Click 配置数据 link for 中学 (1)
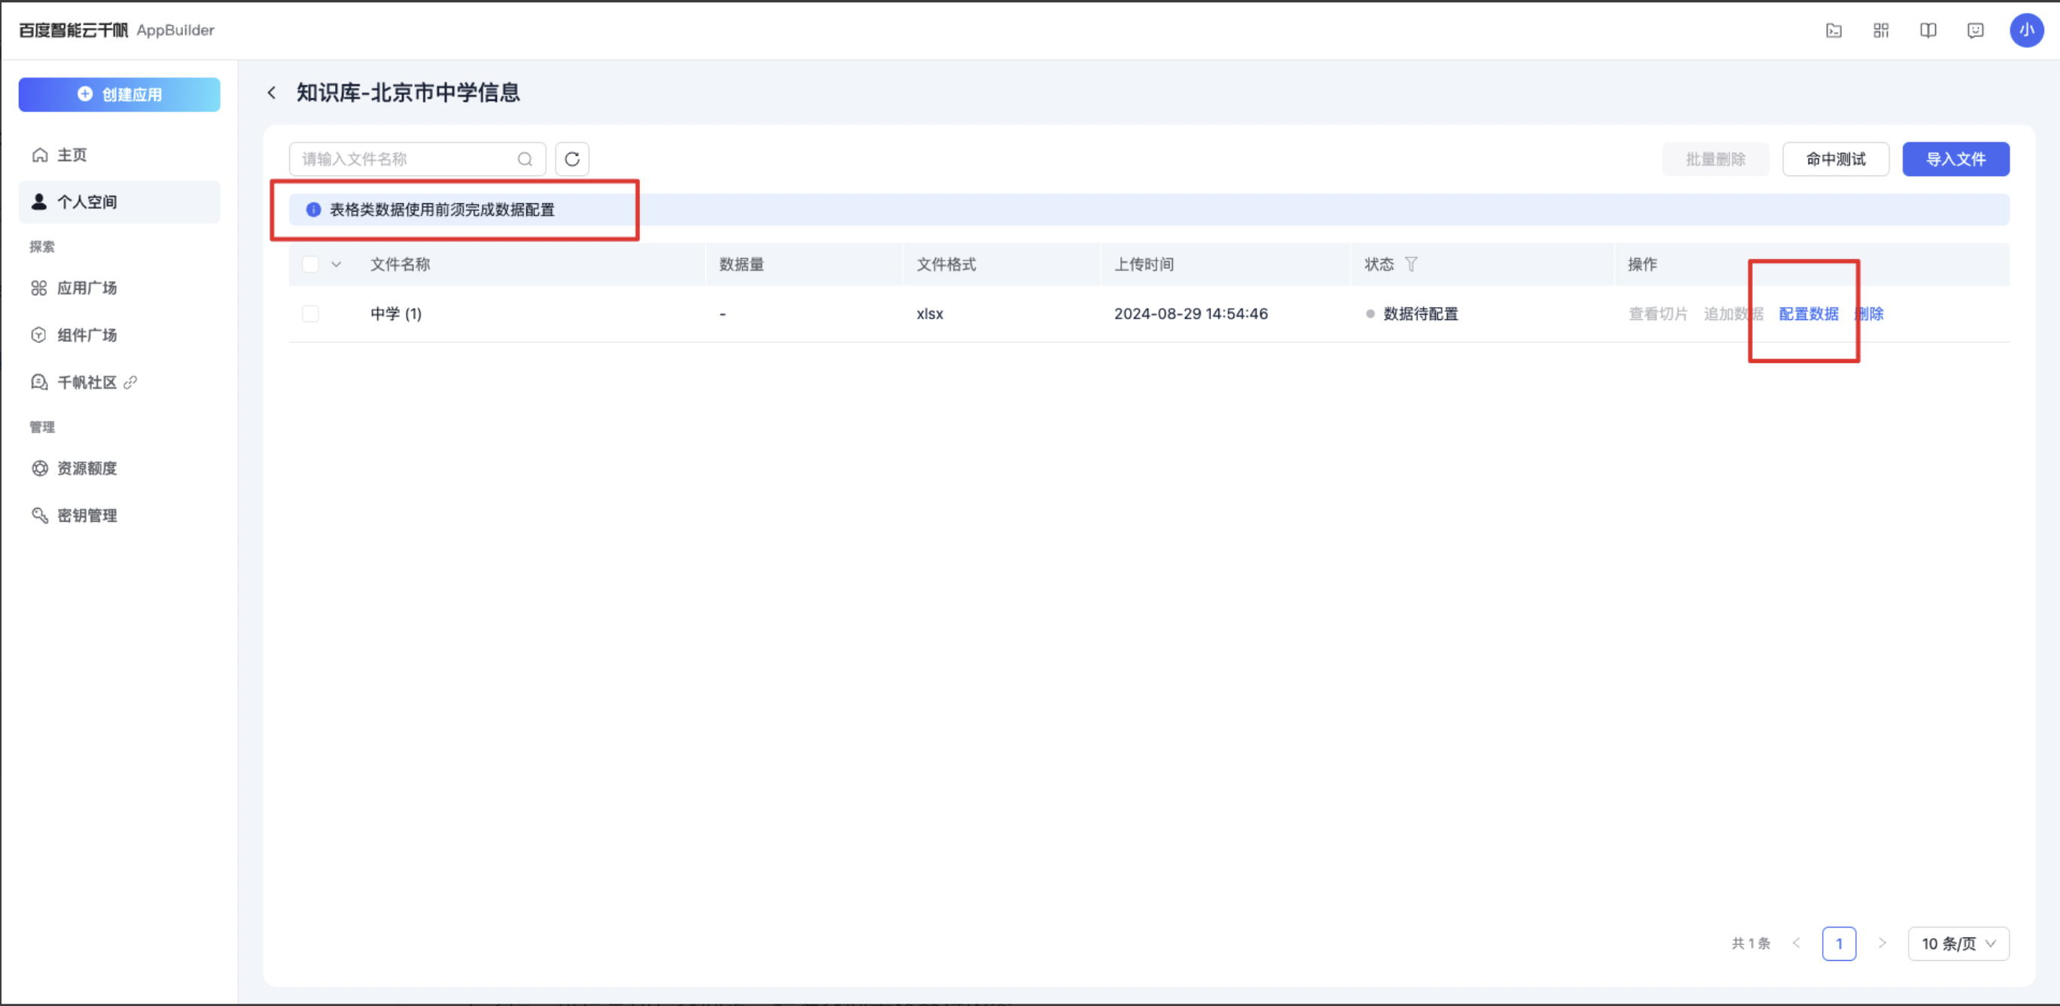The image size is (2060, 1006). pos(1808,313)
